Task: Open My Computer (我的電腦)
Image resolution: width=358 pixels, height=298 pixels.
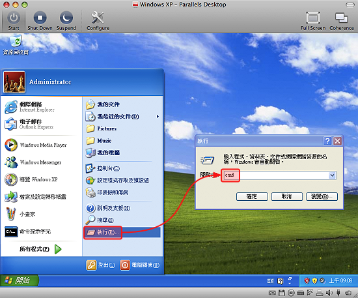Action: (103, 153)
